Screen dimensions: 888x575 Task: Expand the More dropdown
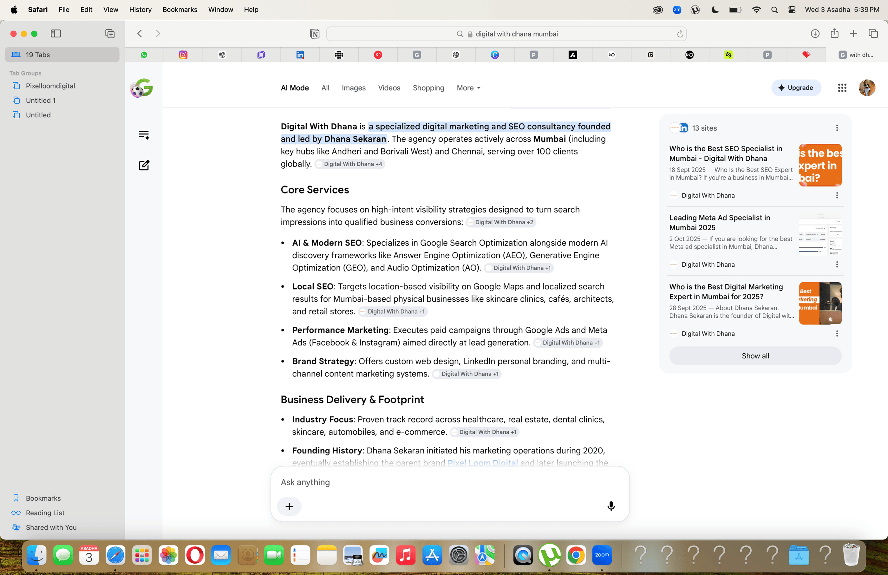click(x=469, y=88)
